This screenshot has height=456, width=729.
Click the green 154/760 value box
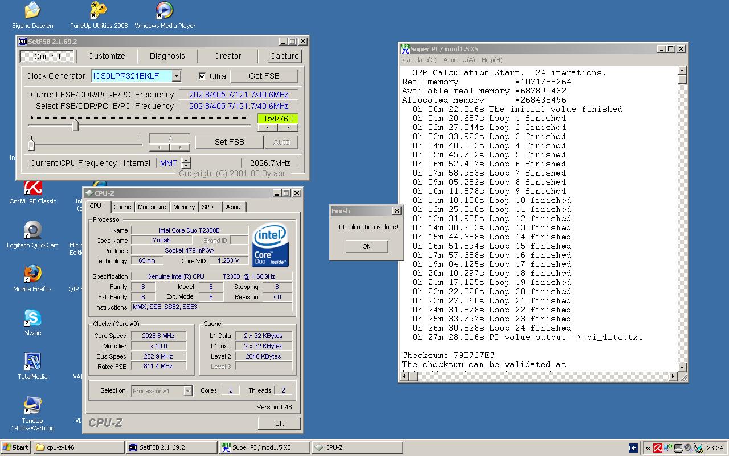click(278, 119)
